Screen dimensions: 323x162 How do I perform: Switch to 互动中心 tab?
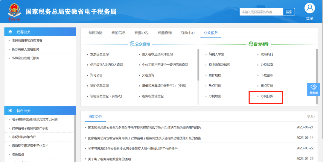tap(188, 33)
